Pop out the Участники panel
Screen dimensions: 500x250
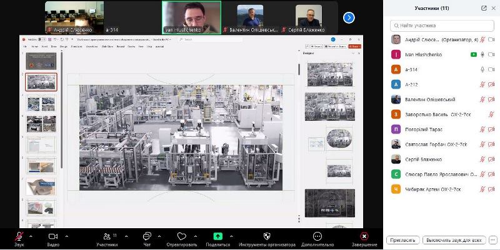click(484, 8)
